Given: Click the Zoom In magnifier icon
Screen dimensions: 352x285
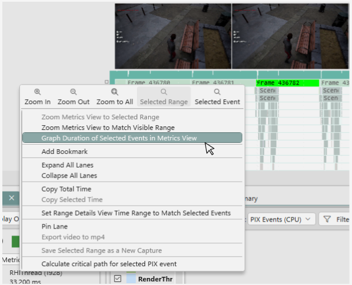Looking at the screenshot, I should (x=37, y=92).
